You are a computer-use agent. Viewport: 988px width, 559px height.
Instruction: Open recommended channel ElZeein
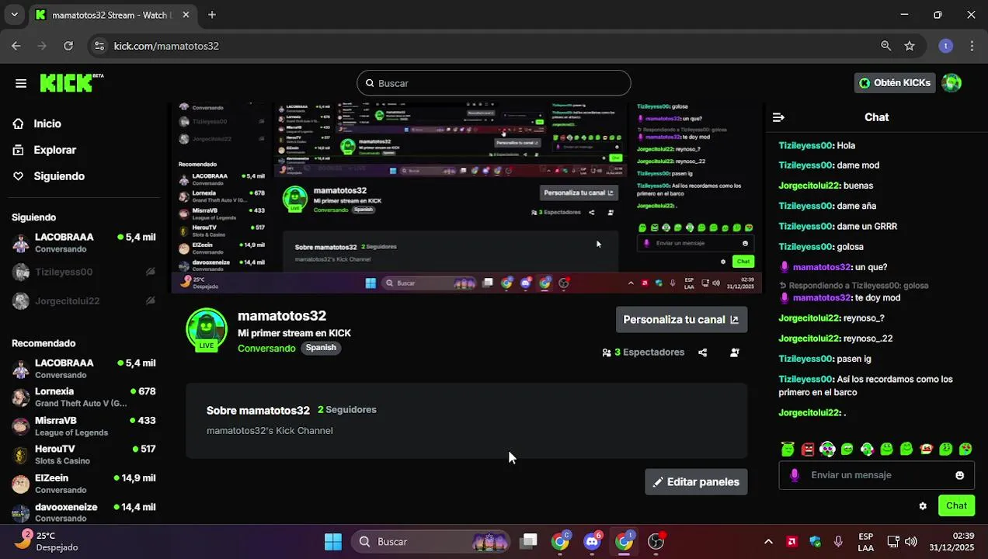pyautogui.click(x=84, y=484)
